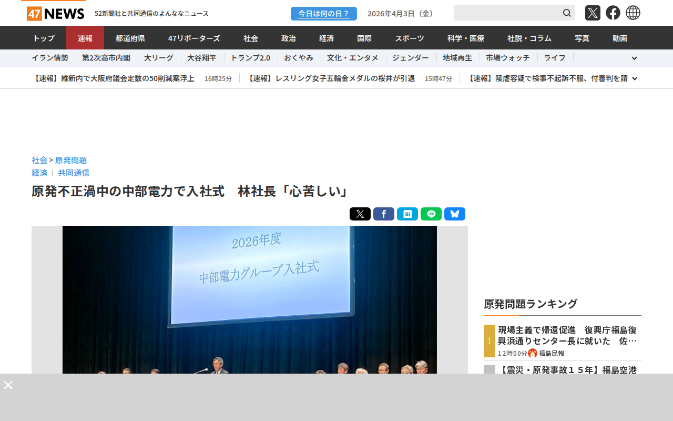
Task: Open the 47NEWS logo home link
Action: [x=55, y=13]
